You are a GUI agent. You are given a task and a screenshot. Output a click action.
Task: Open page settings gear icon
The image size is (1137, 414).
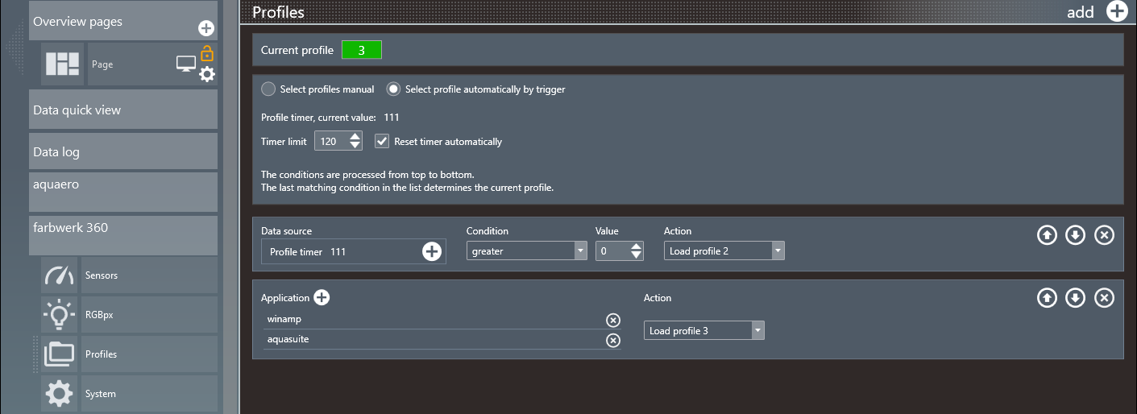coord(207,74)
